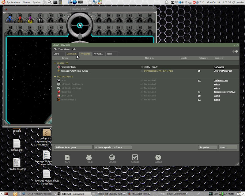Open the Reflexive developer link
This screenshot has width=245, height=196.
(219, 67)
